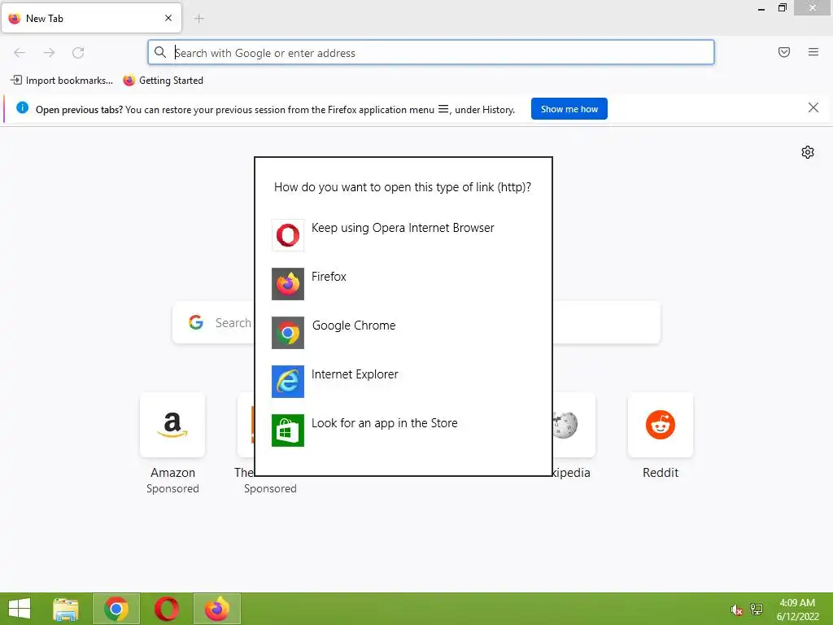Open the Firefox application menu
This screenshot has width=833, height=625.
813,52
